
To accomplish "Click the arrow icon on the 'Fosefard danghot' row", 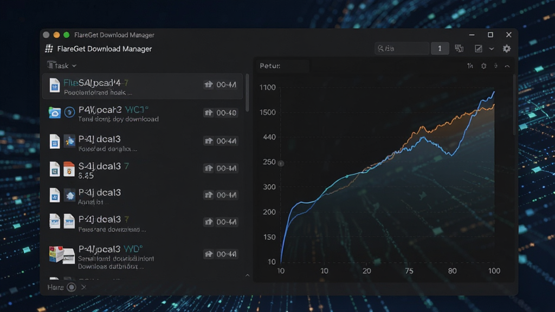I will point(209,141).
